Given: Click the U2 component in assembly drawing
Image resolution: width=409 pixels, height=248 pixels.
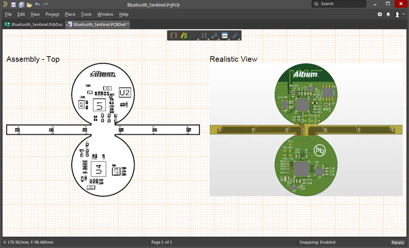Looking at the screenshot, I should click(125, 93).
